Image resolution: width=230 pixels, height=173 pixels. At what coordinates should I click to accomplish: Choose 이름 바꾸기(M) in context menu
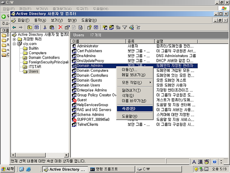coord(135,101)
